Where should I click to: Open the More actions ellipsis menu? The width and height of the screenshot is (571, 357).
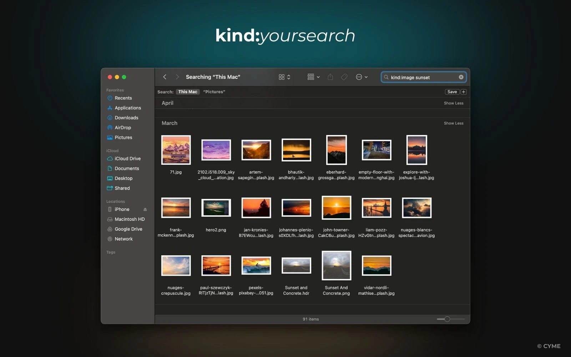362,77
